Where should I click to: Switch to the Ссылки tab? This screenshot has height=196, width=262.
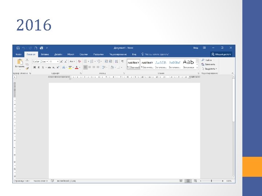point(84,54)
